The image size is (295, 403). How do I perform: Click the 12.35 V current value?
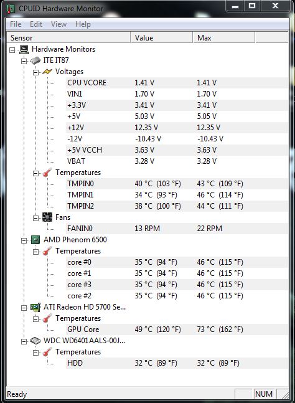[146, 128]
